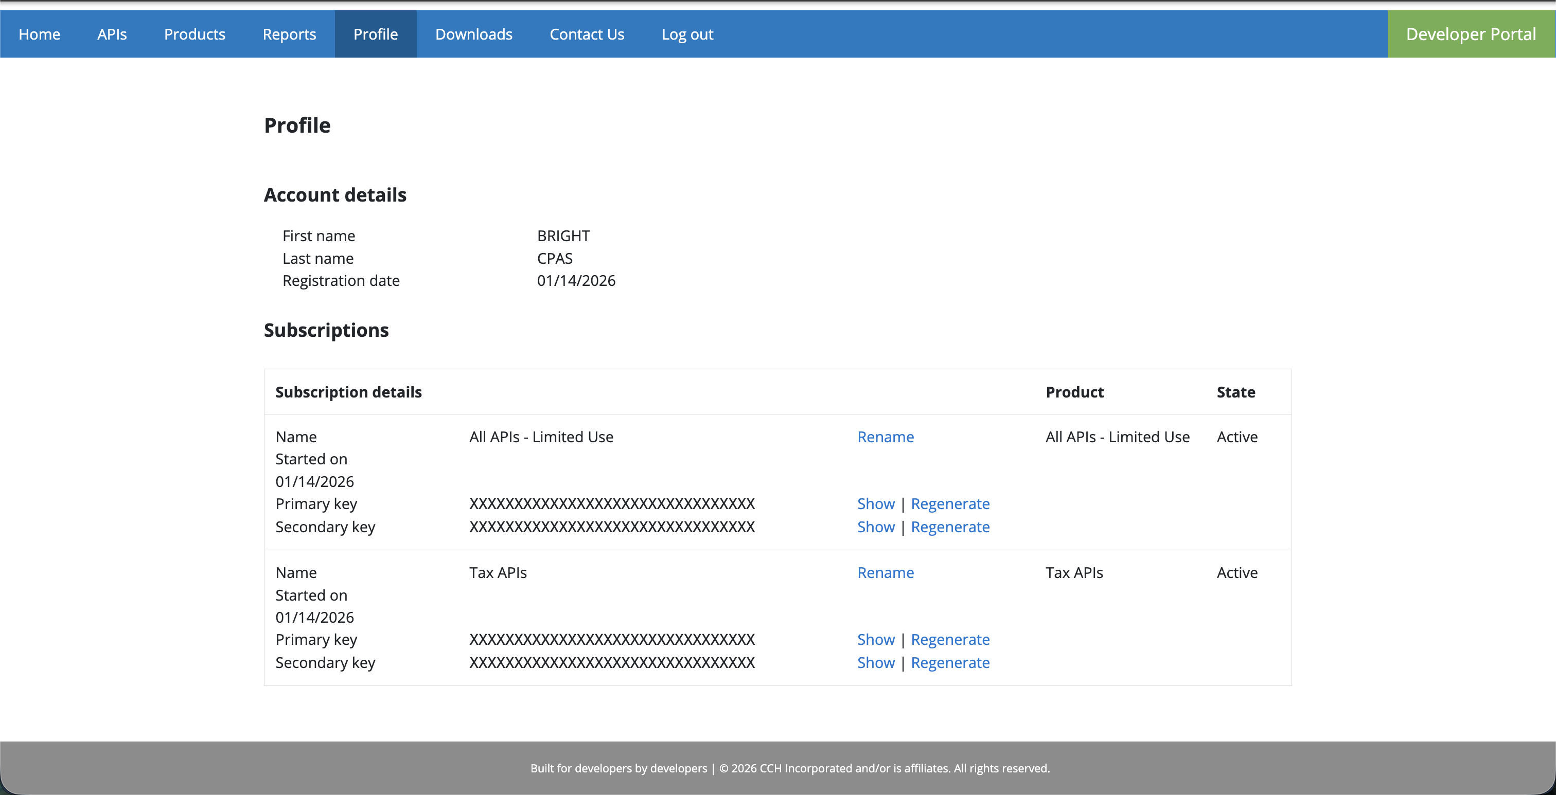The width and height of the screenshot is (1556, 795).
Task: Open Contact Us in the nav bar
Action: [x=587, y=34]
